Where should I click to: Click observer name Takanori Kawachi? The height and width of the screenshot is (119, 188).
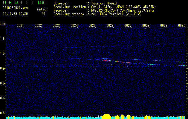pos(106,3)
